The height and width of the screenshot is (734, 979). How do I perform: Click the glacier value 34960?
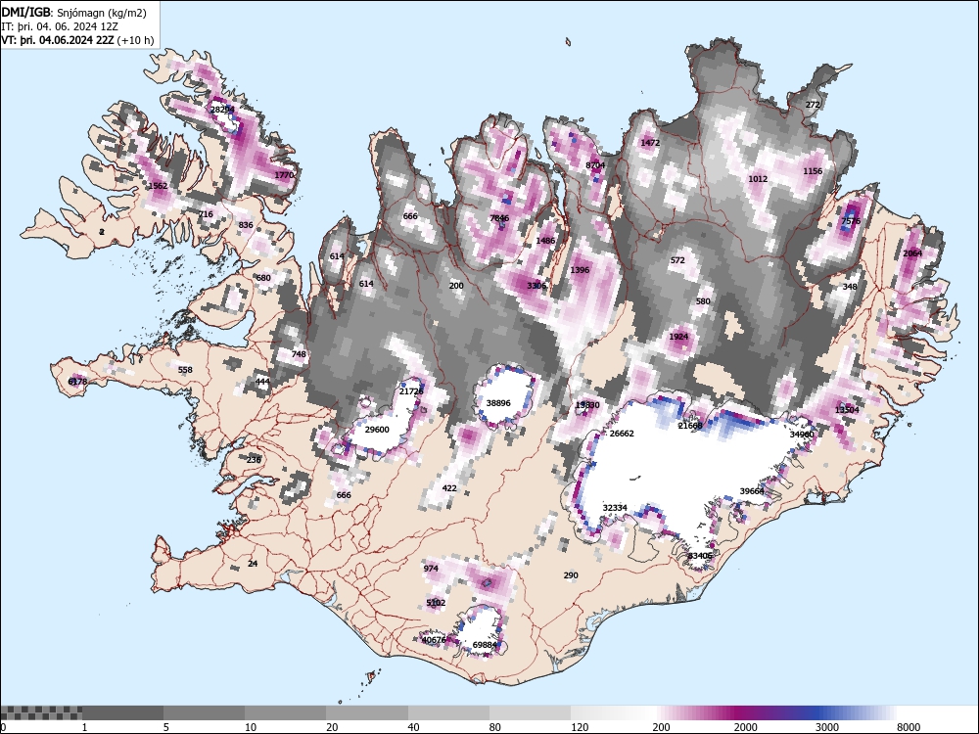(x=802, y=435)
